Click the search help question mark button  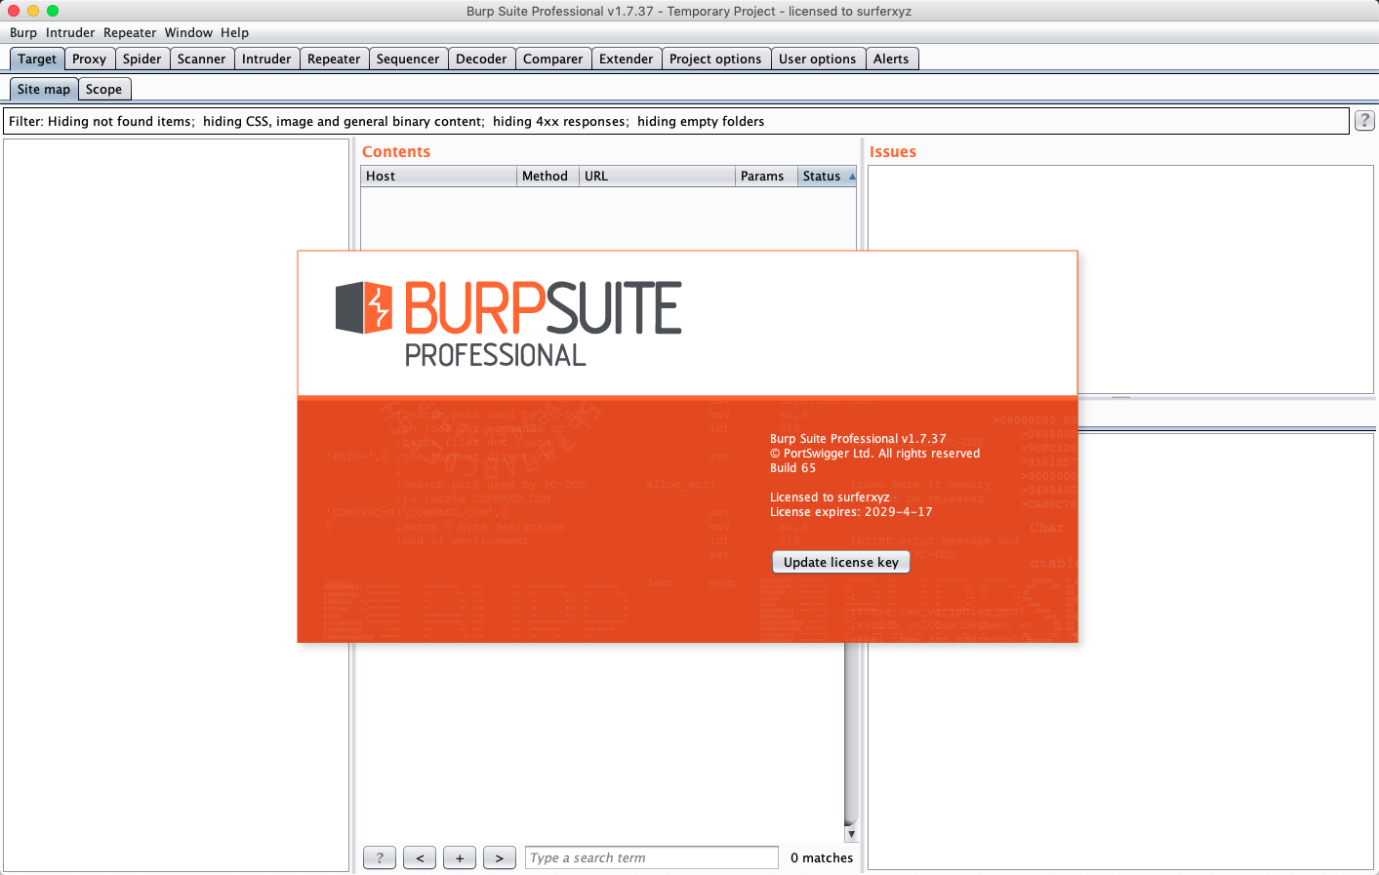(x=380, y=857)
